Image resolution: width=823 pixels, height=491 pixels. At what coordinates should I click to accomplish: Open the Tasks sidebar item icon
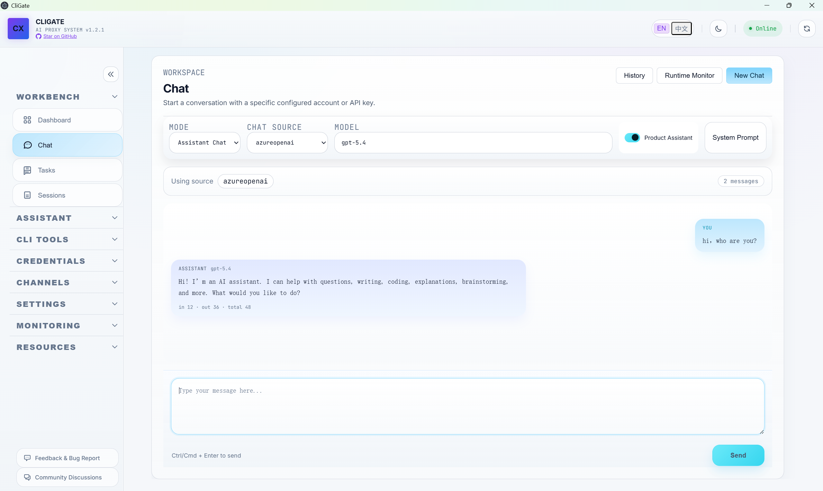click(x=27, y=170)
